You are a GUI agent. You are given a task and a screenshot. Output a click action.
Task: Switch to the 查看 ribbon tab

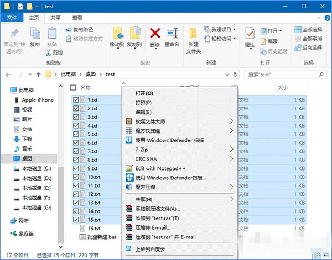click(77, 18)
